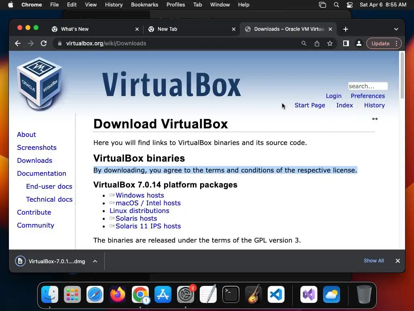
Task: Open the History page link
Action: pyautogui.click(x=374, y=105)
